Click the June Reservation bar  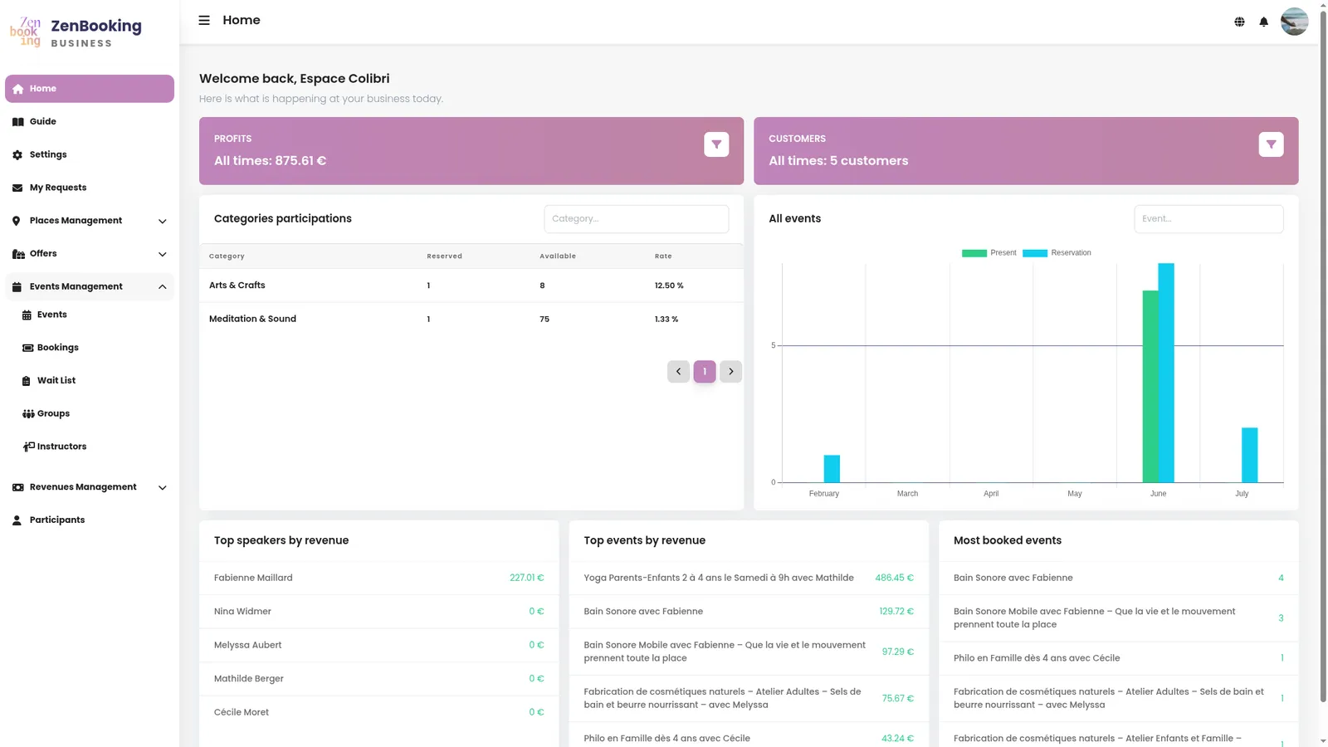click(x=1166, y=373)
